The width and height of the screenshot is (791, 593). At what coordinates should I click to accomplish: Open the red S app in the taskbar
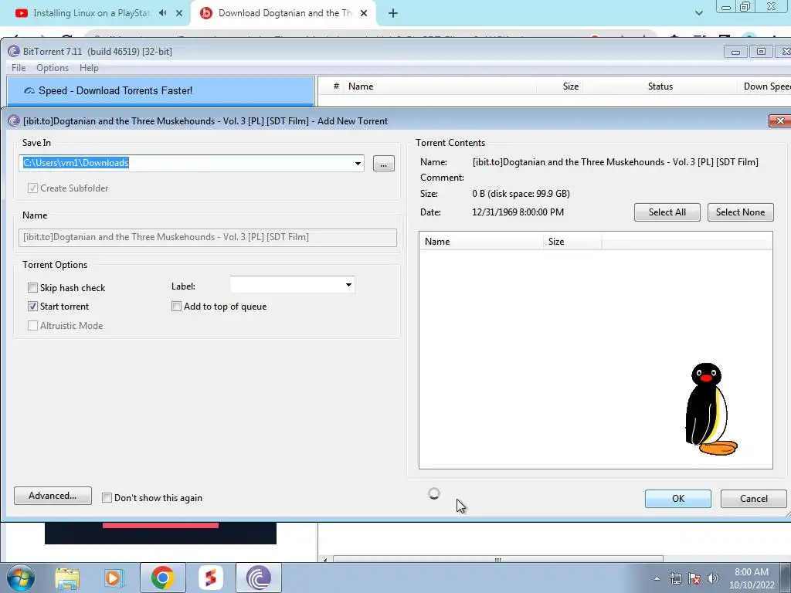(x=210, y=578)
